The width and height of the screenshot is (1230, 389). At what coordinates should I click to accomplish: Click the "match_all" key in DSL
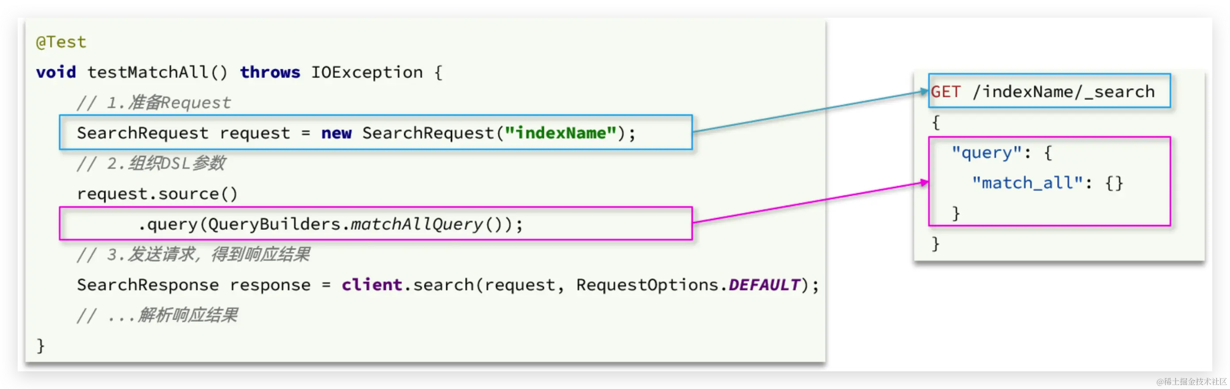[x=1027, y=183]
